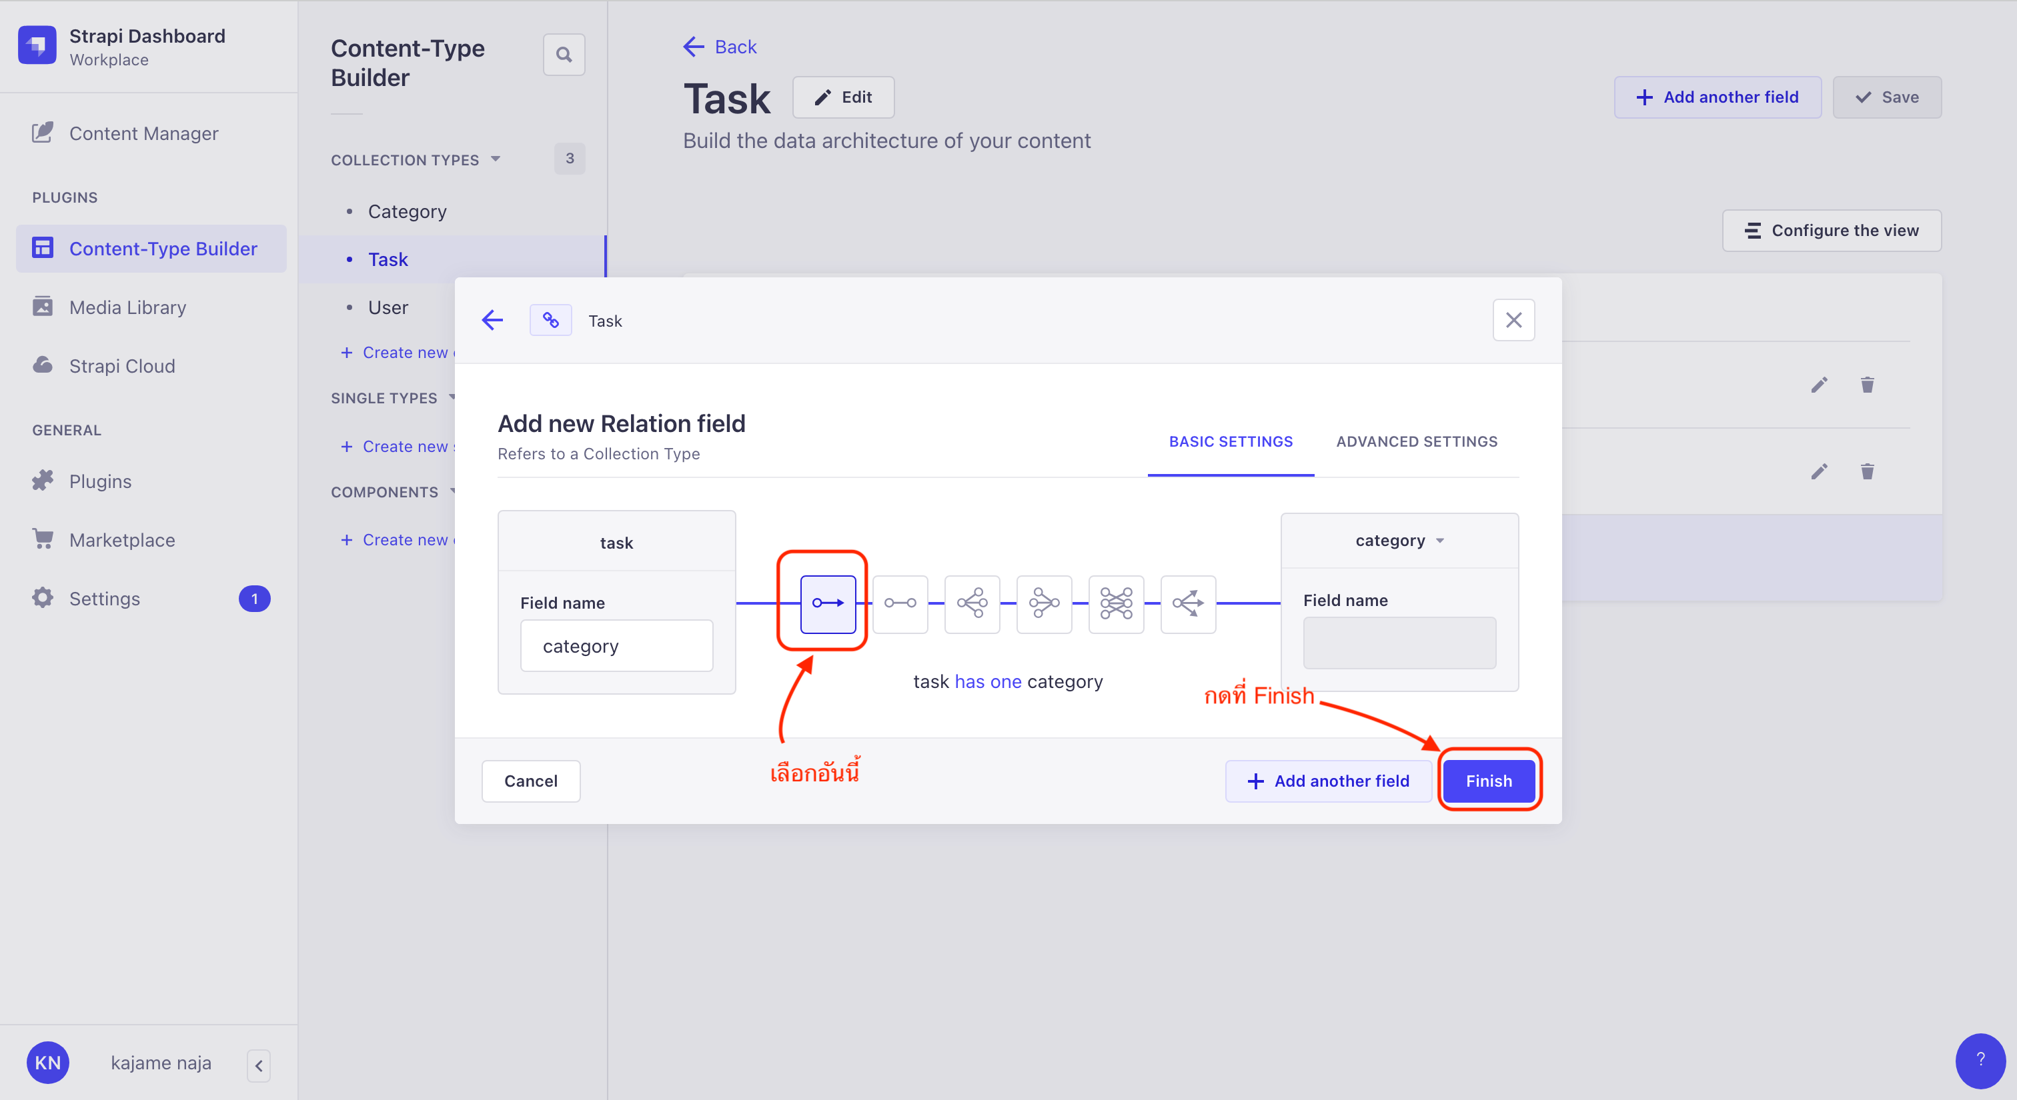
Task: Select the one-way relation icon
Action: click(x=828, y=603)
